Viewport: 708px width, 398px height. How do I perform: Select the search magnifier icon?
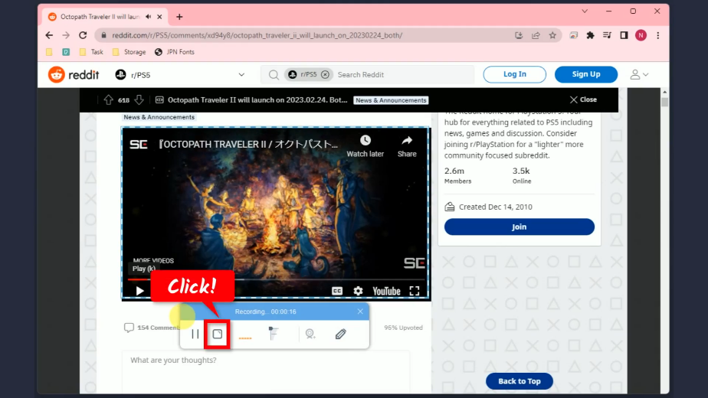point(274,75)
